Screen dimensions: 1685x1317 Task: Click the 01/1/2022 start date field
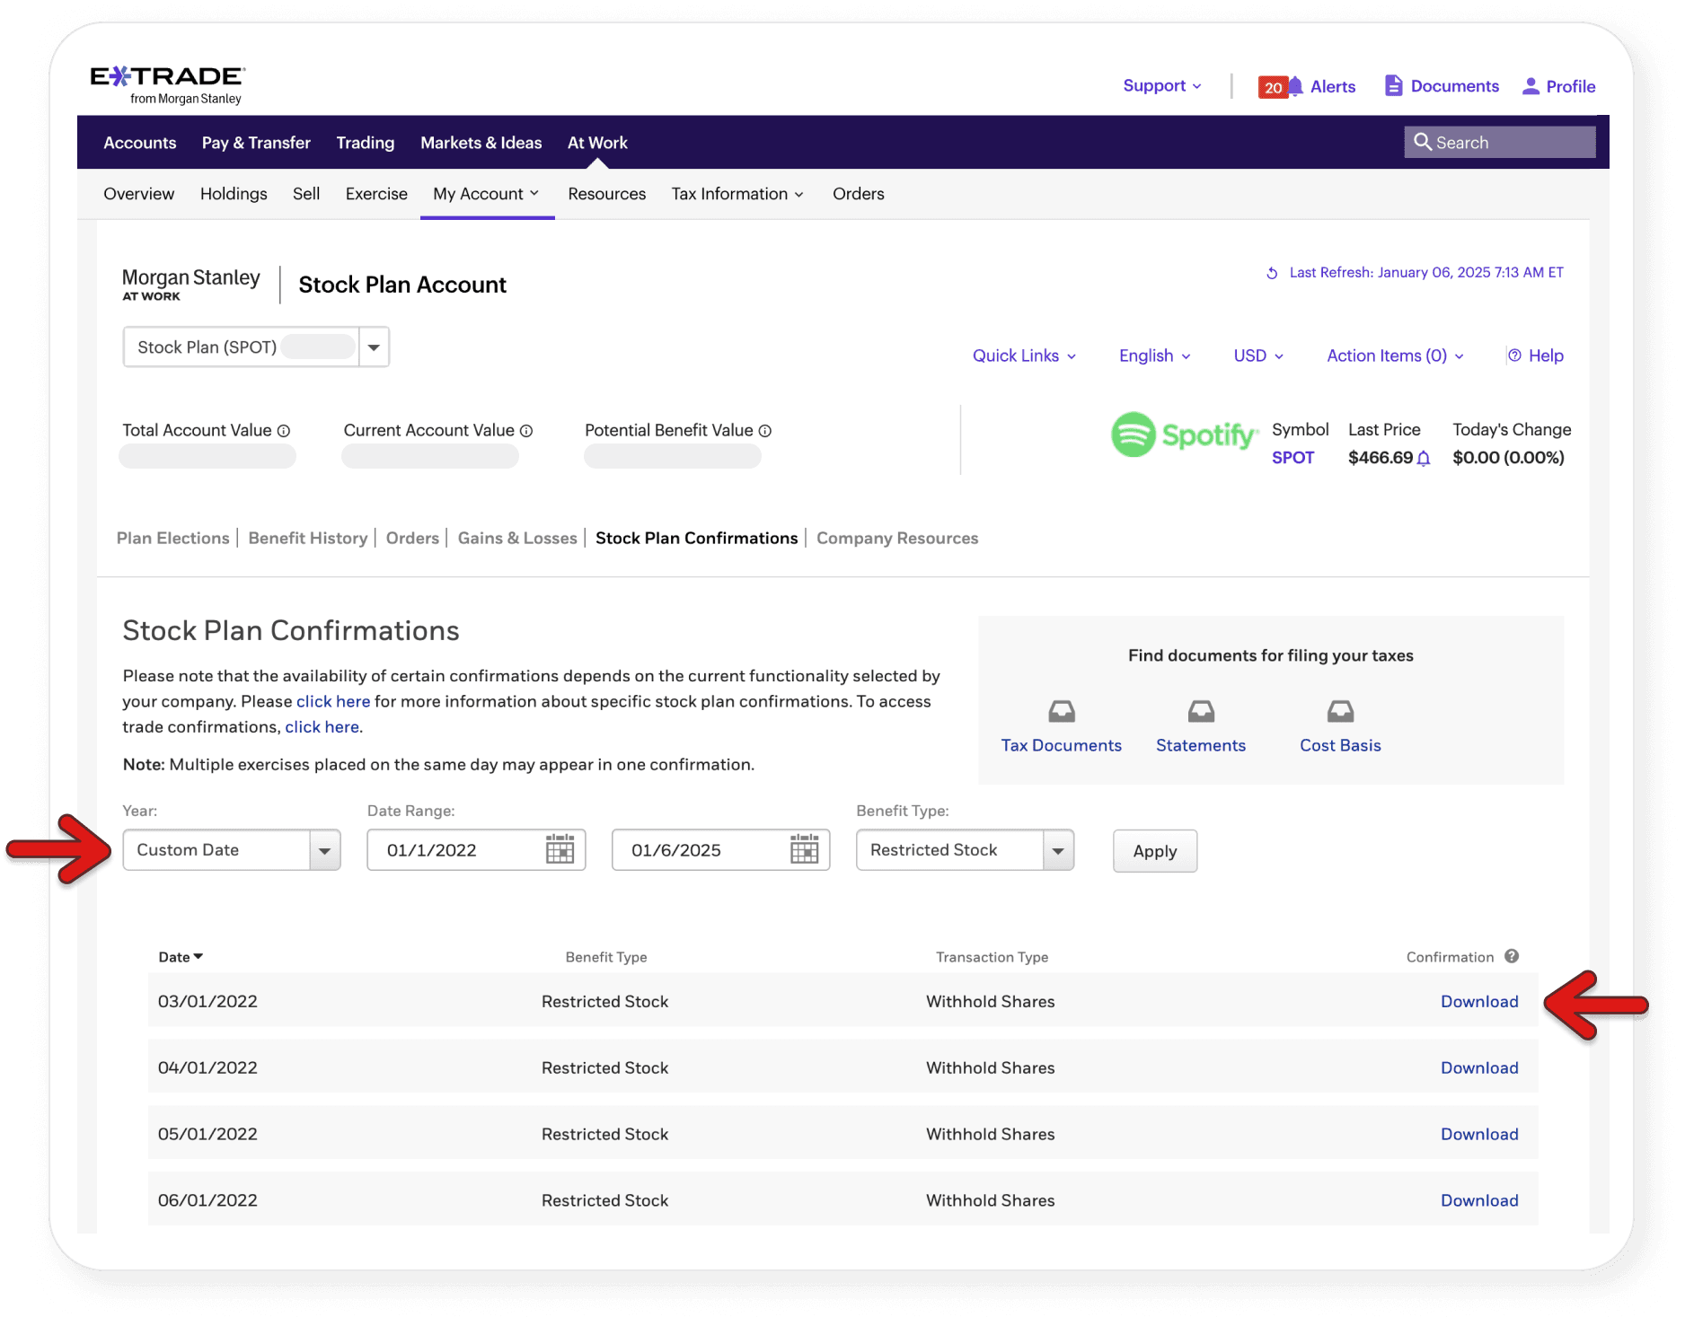coord(476,850)
